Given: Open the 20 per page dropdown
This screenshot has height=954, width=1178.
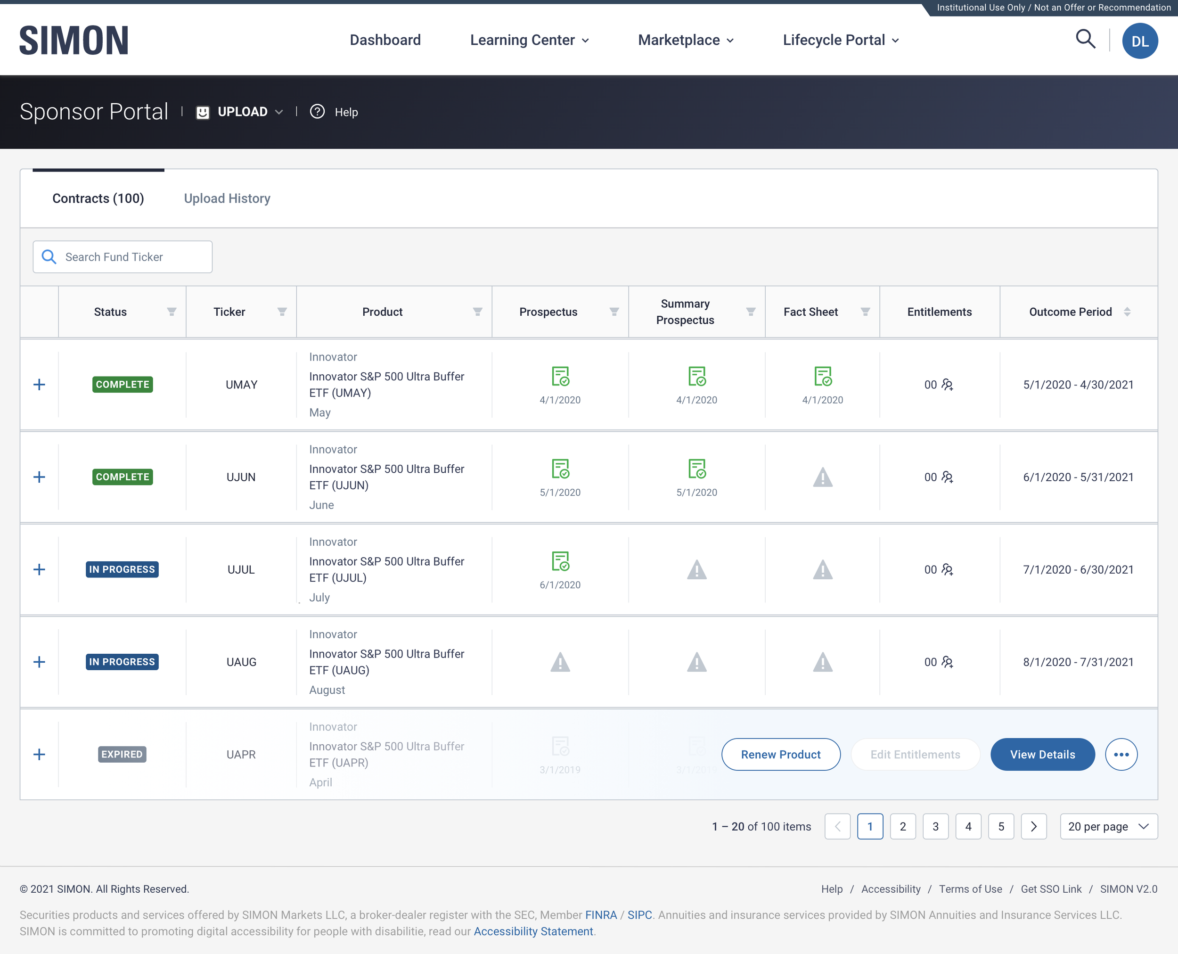Looking at the screenshot, I should click(1108, 826).
